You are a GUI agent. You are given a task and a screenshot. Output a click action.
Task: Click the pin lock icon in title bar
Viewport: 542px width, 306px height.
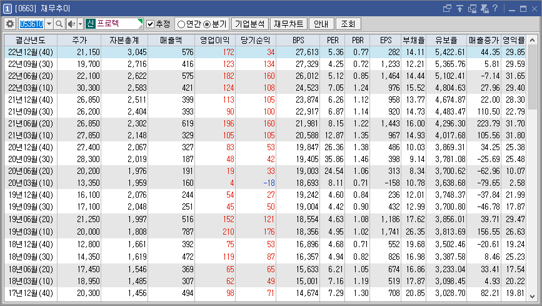484,8
